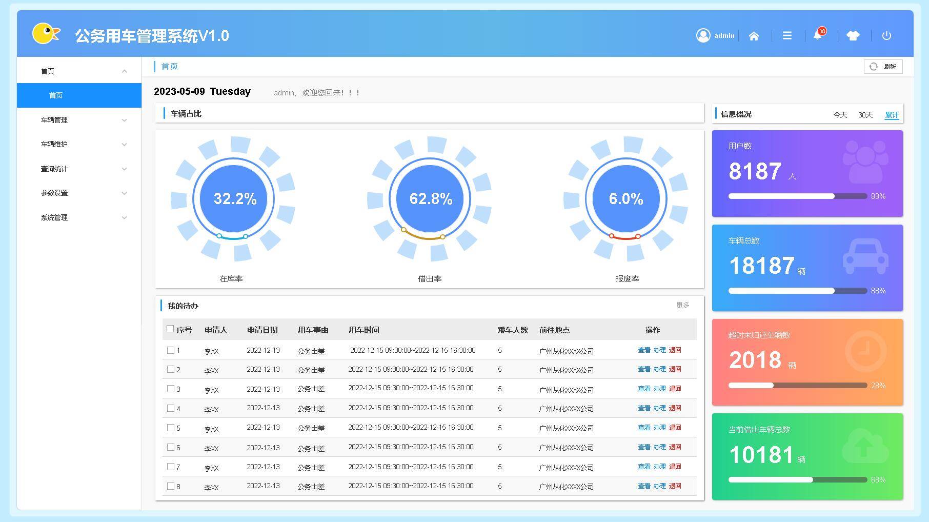Collapse the 首页 sidebar group chevron
This screenshot has height=522, width=929.
point(124,71)
